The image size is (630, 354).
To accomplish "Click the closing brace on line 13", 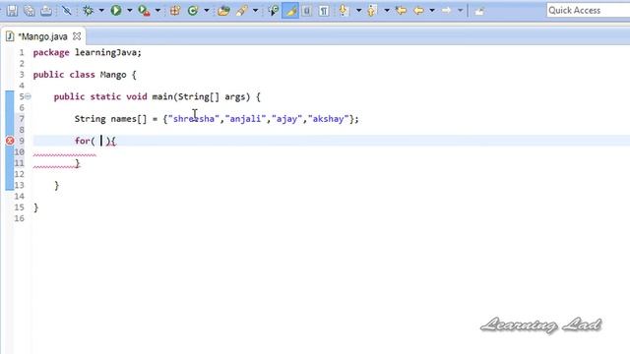I will (57, 186).
